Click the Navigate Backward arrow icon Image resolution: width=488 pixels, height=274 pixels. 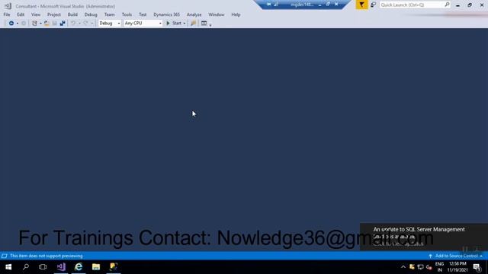pyautogui.click(x=11, y=24)
